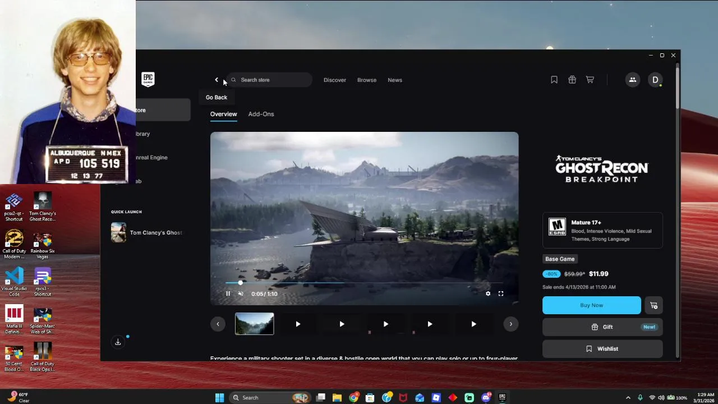The height and width of the screenshot is (404, 718).
Task: Click the Buy Now button
Action: 592,305
